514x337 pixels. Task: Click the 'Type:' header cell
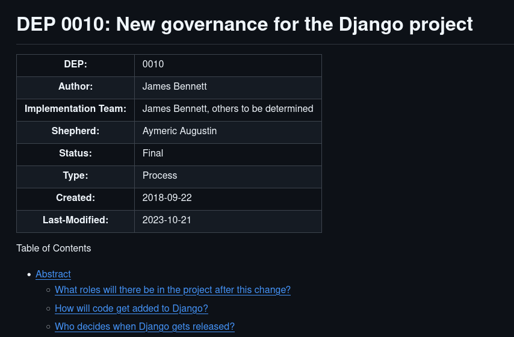coord(75,176)
